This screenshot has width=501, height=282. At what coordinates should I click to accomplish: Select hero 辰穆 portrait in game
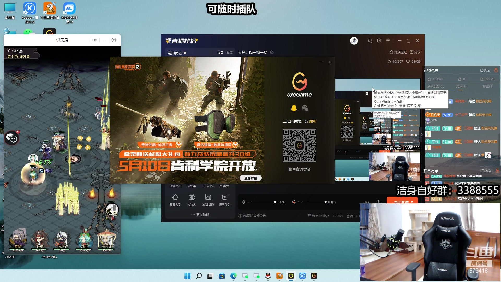pos(40,241)
